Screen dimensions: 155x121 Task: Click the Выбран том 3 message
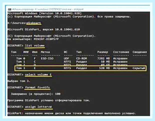(19, 81)
